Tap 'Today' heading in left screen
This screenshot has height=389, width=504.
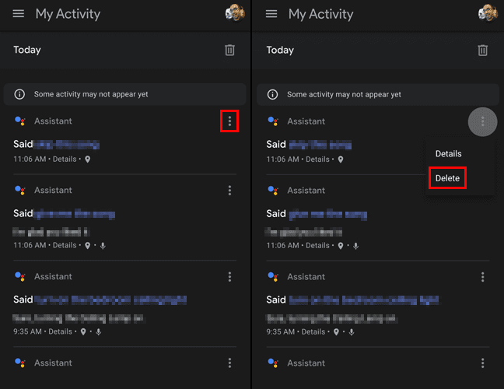27,50
